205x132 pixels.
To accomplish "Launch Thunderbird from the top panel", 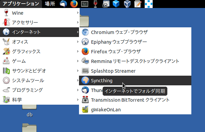I will click(x=63, y=4).
